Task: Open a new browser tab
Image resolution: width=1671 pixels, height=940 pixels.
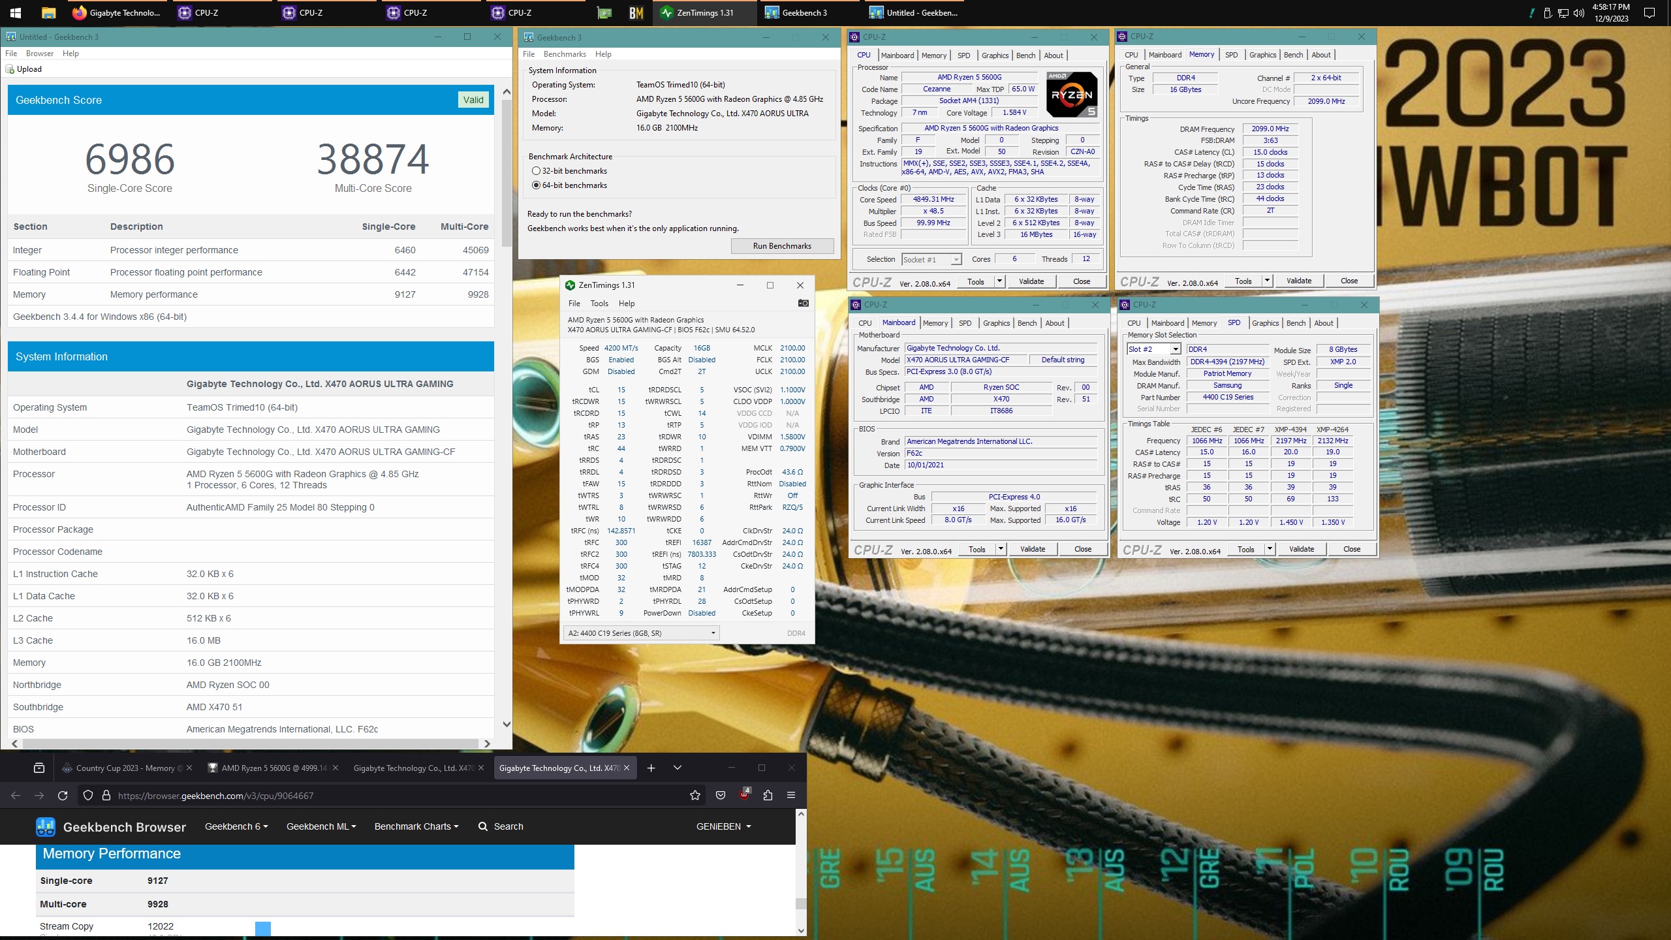Action: pos(651,768)
